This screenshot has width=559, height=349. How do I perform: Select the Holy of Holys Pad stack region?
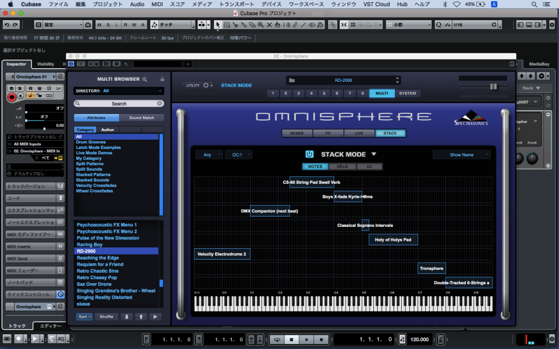click(x=393, y=240)
